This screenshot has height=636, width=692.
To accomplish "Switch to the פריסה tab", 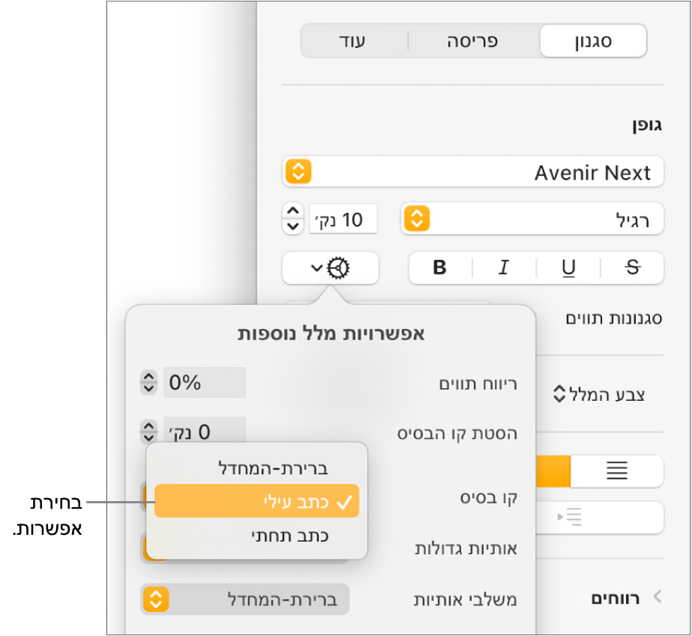I will 473,41.
